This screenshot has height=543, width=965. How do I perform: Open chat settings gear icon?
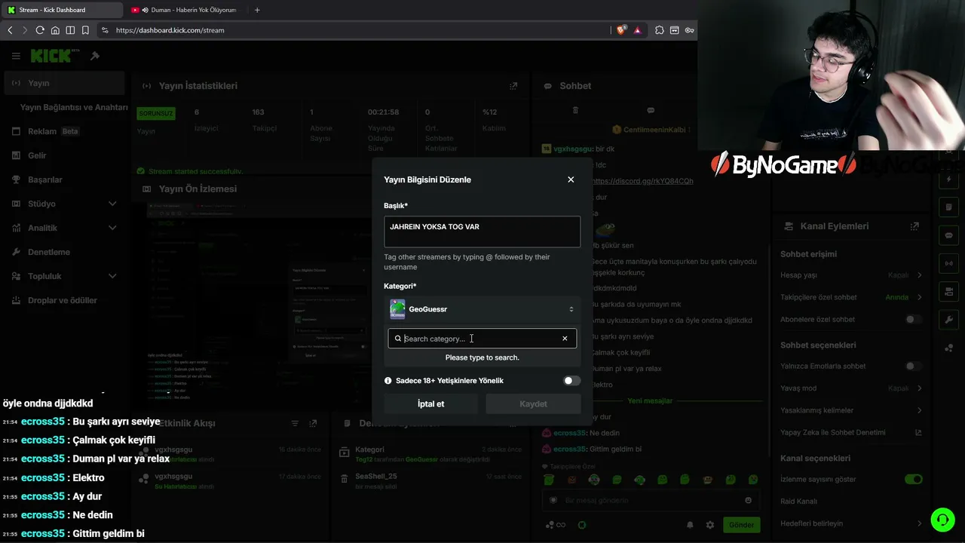(709, 525)
